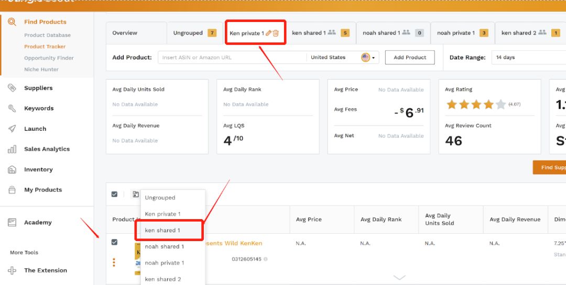Click the Add Product button
The width and height of the screenshot is (566, 285).
click(410, 58)
